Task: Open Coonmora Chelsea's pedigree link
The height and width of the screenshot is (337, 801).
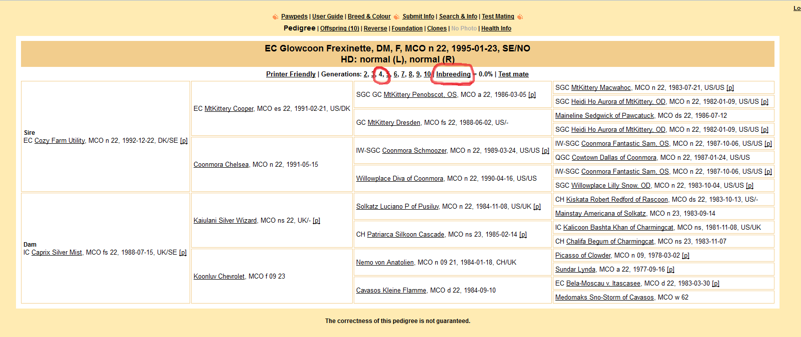Action: click(x=221, y=165)
